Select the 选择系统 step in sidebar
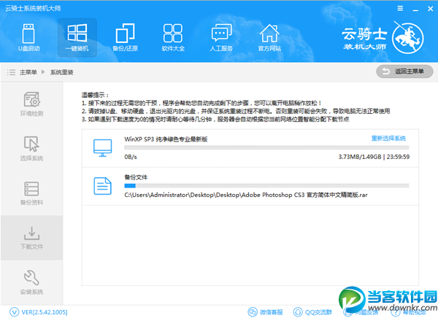Viewport: 438px width, 318px height. coord(31,149)
